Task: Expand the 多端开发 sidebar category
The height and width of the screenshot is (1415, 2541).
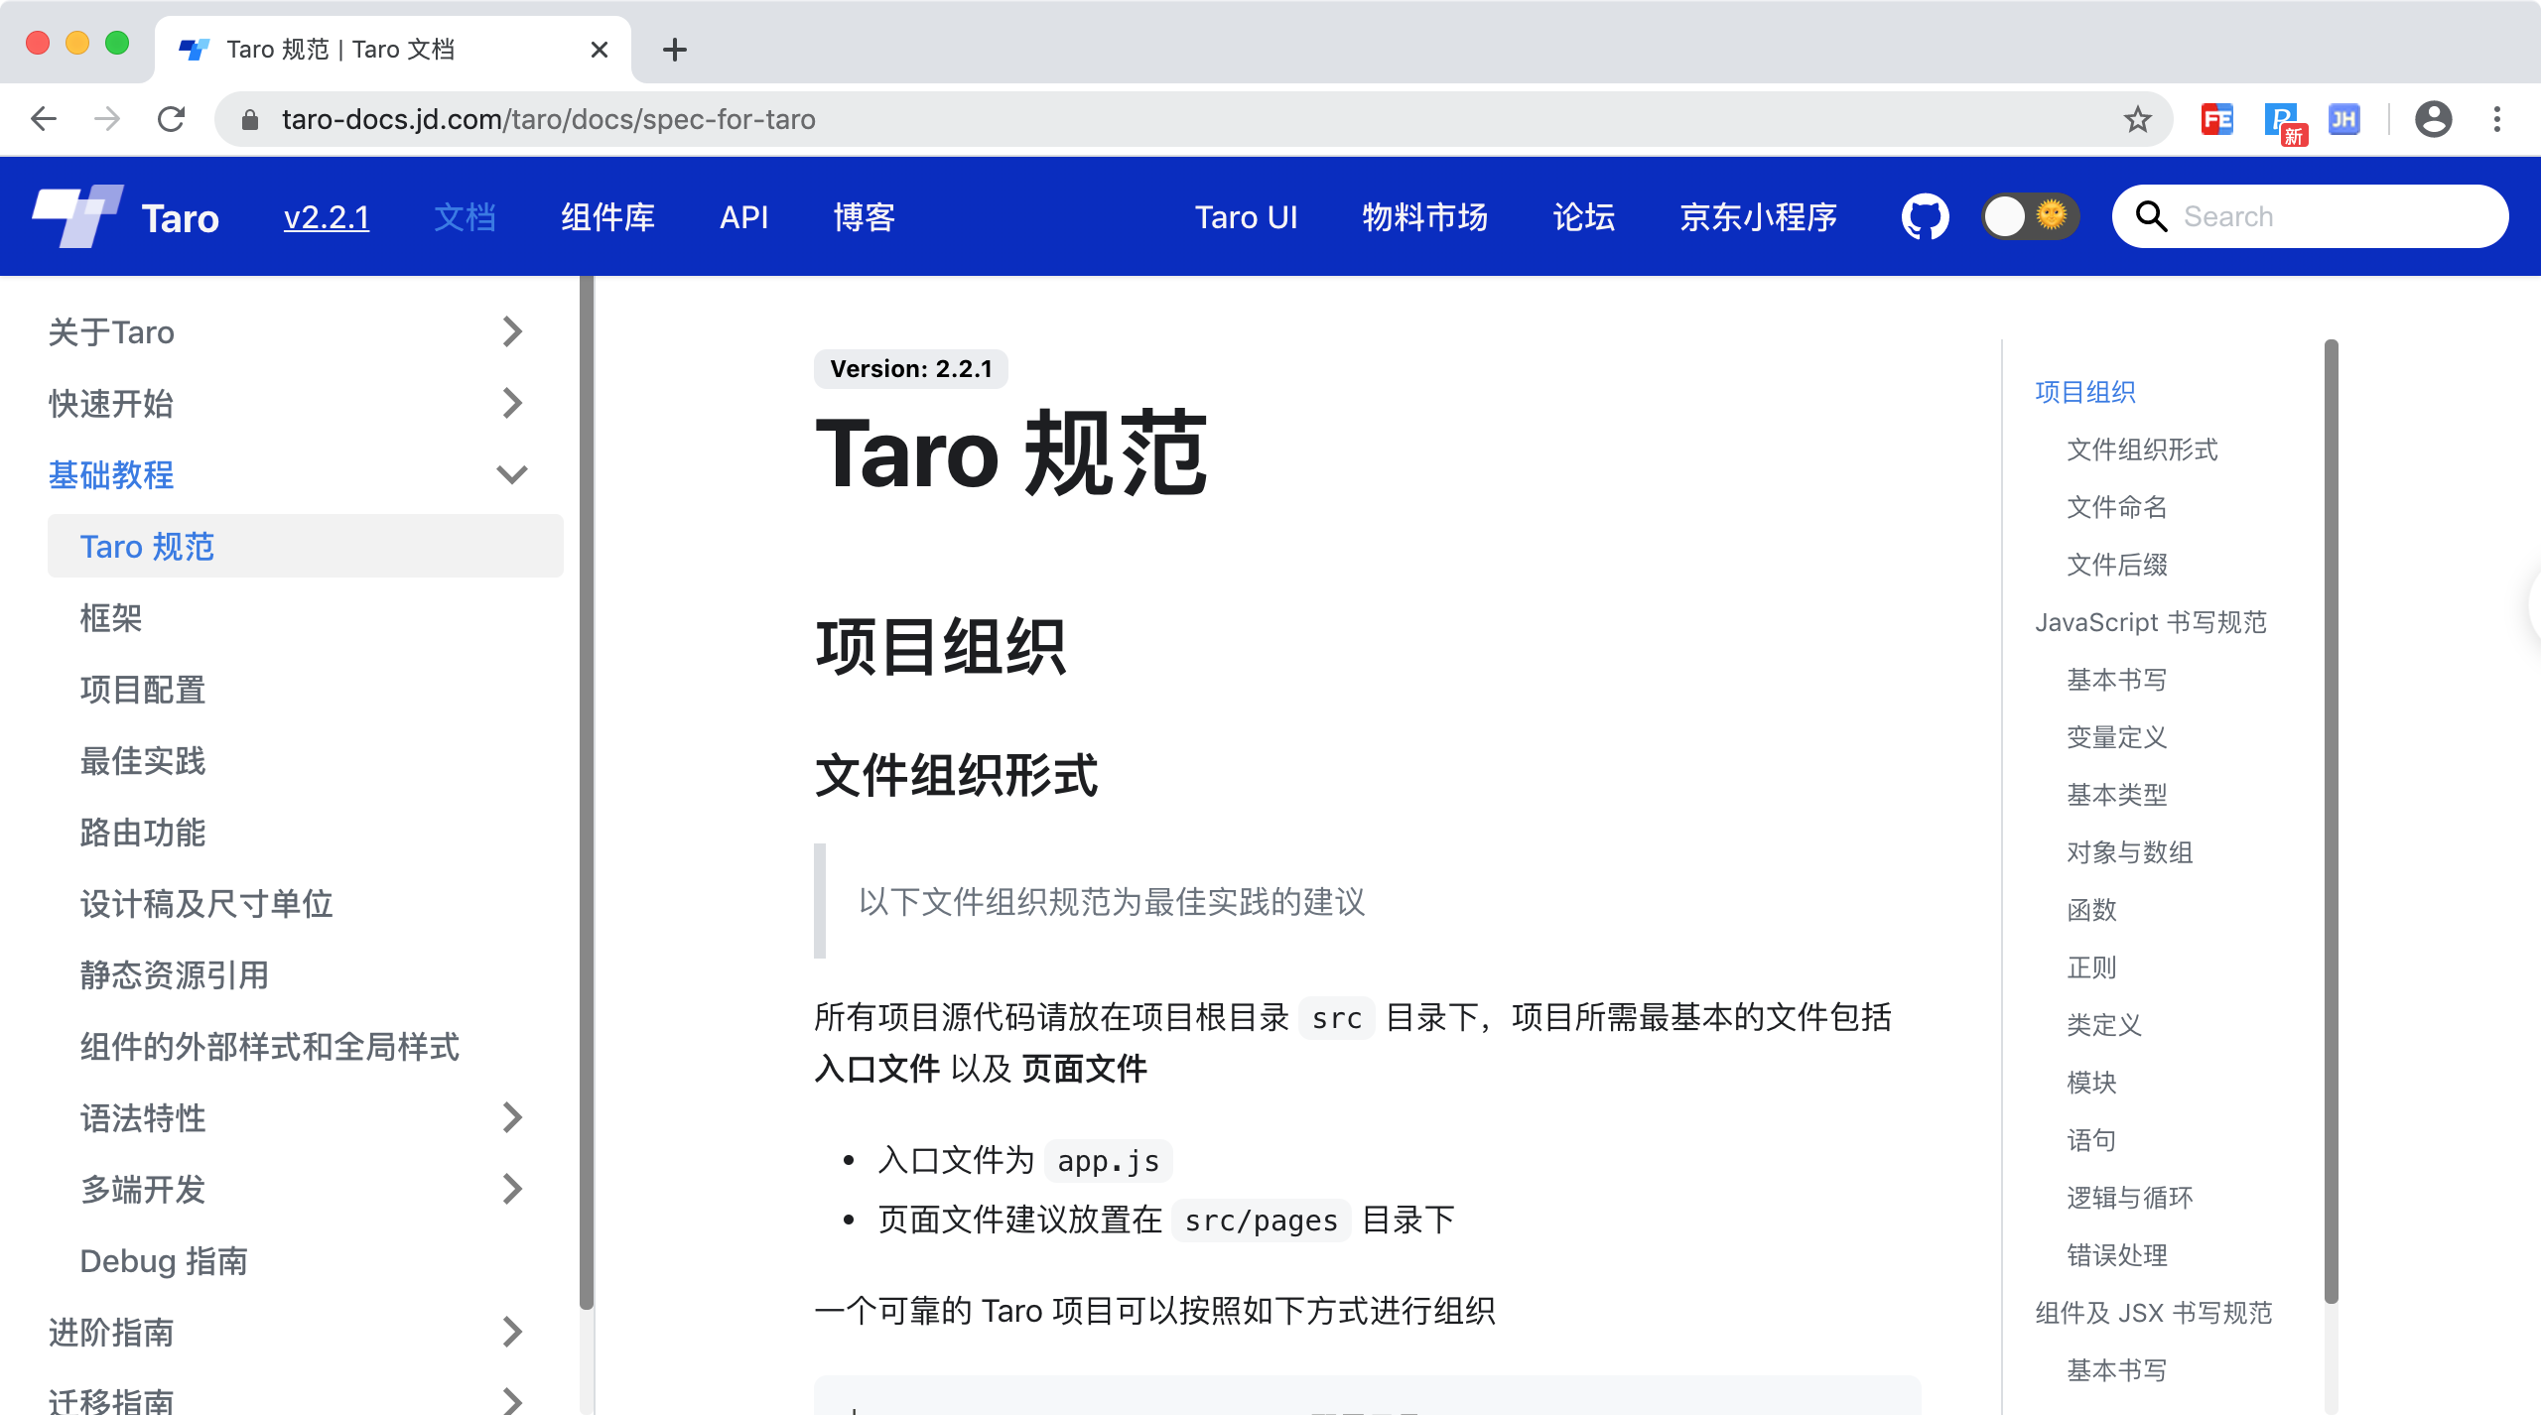Action: 512,1189
